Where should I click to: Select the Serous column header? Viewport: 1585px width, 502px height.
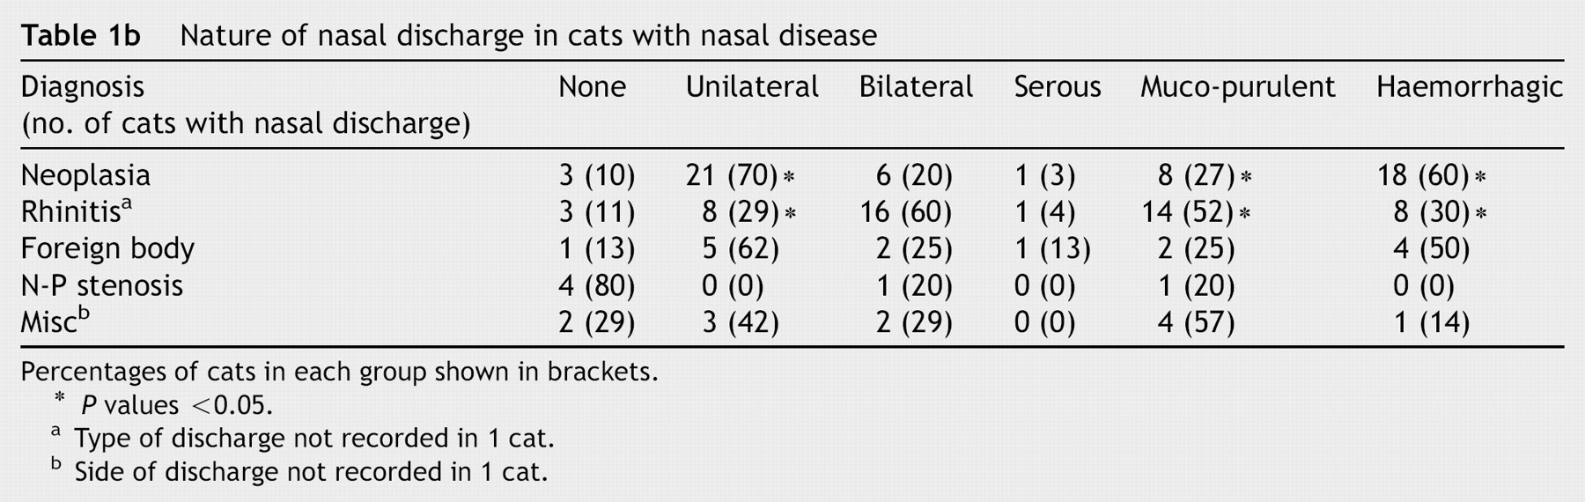tap(1057, 86)
